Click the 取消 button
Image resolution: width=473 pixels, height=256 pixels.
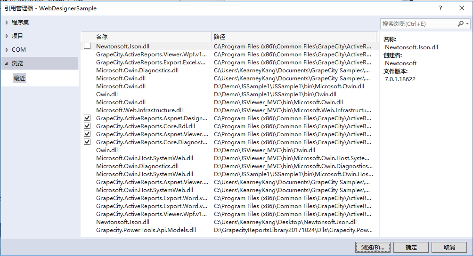tap(449, 247)
